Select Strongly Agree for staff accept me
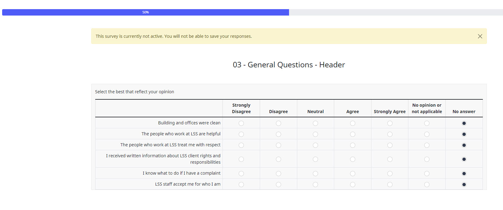Screen dimensions: 503x210 pyautogui.click(x=390, y=184)
